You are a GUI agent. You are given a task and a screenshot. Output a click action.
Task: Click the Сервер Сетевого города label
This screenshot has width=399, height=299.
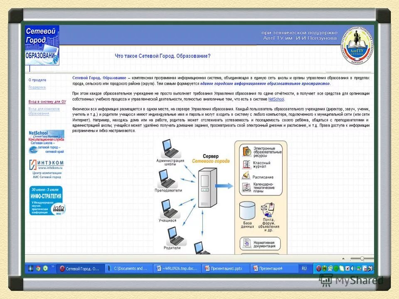click(211, 159)
